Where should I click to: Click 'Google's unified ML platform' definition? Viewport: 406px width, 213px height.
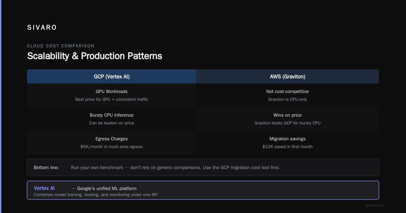click(107, 188)
